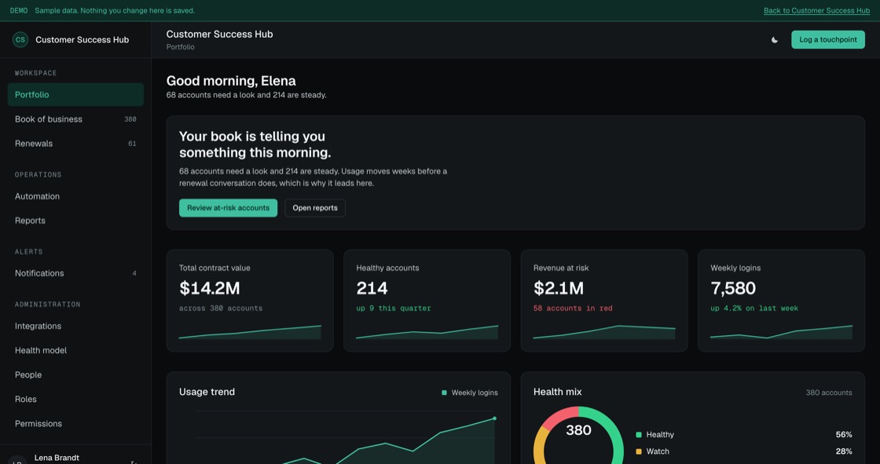Screen dimensions: 880x464
Task: Click the Portfolio breadcrumb under the page title
Action: (180, 47)
